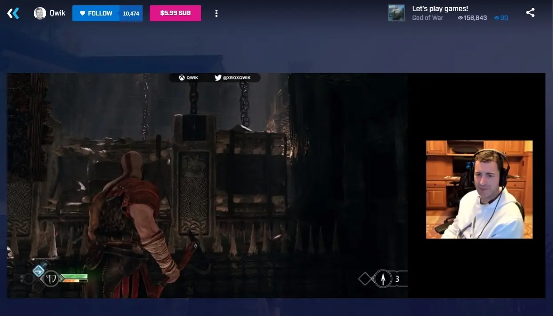Share the stream using share icon
This screenshot has height=316, width=553.
(530, 13)
